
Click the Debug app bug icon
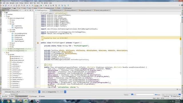point(46,5)
